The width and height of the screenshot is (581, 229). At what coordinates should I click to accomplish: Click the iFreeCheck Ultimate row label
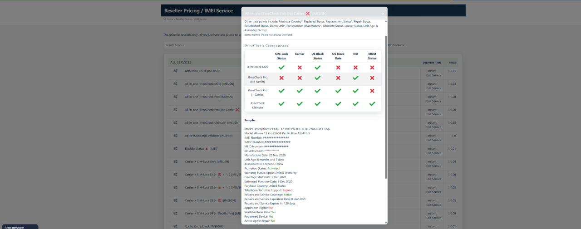(257, 105)
